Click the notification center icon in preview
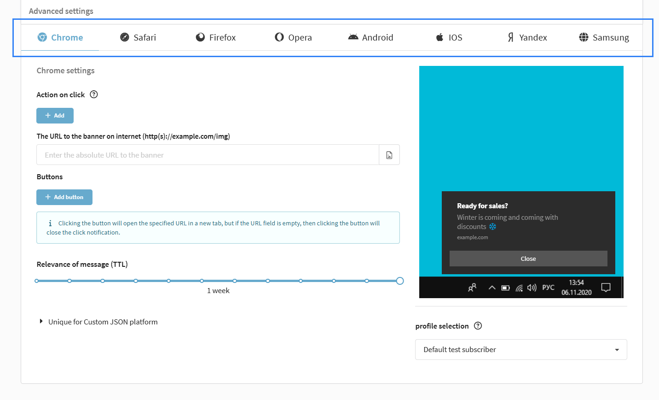Screen dimensions: 659x400 pyautogui.click(x=606, y=288)
